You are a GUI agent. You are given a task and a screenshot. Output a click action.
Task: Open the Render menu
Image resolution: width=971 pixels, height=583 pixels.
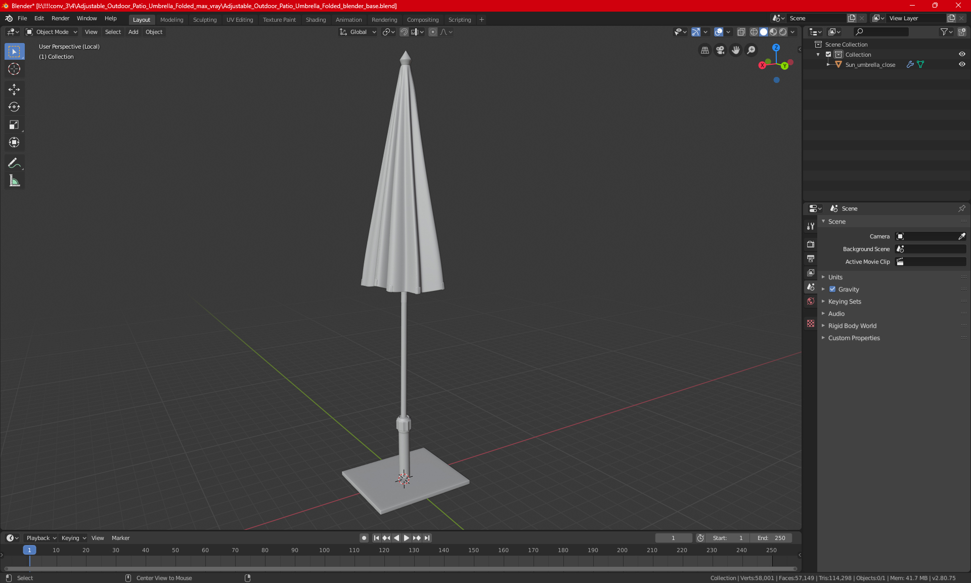pos(60,18)
